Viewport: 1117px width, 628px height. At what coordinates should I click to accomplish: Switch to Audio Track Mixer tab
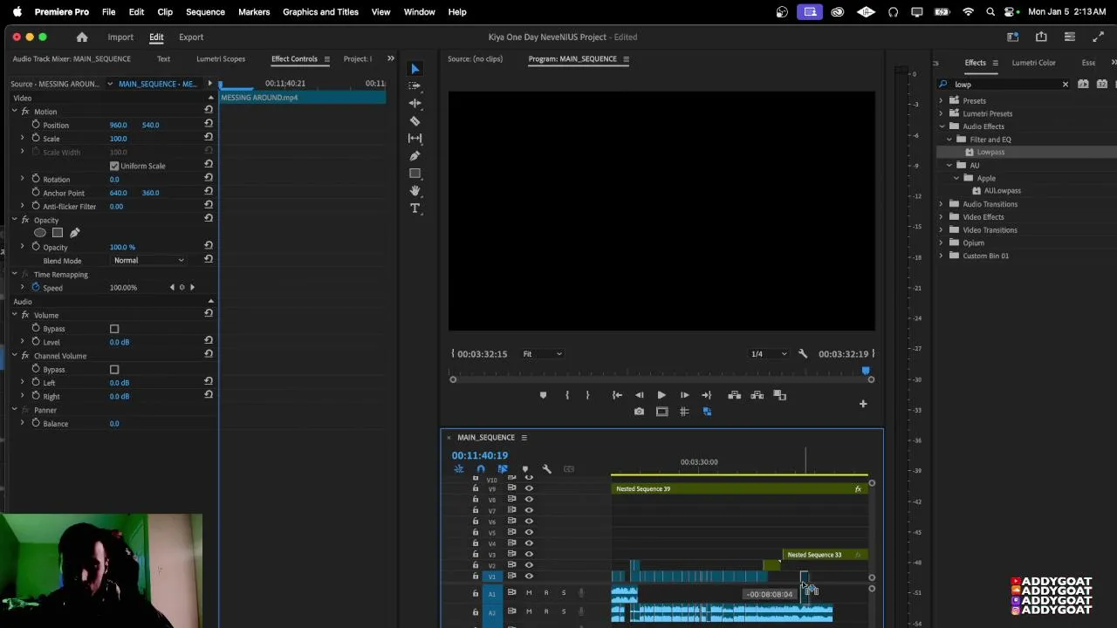coord(72,59)
